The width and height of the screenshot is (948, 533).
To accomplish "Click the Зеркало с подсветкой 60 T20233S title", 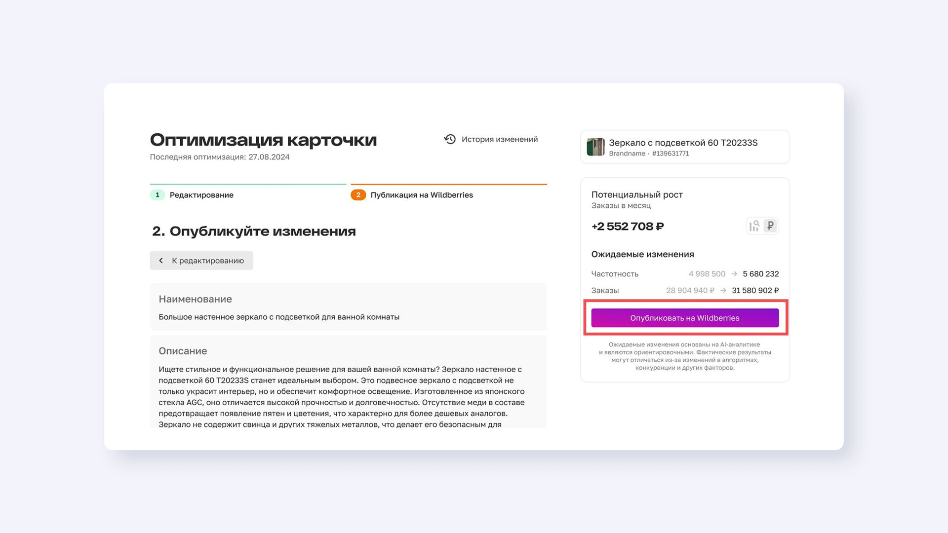I will pyautogui.click(x=683, y=143).
